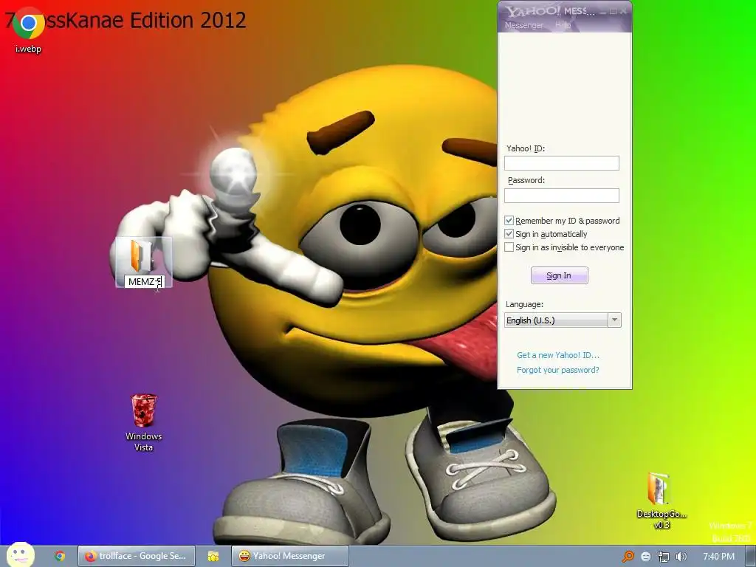The image size is (756, 567).
Task: Focus the Yahoo! ID input field
Action: click(x=562, y=163)
